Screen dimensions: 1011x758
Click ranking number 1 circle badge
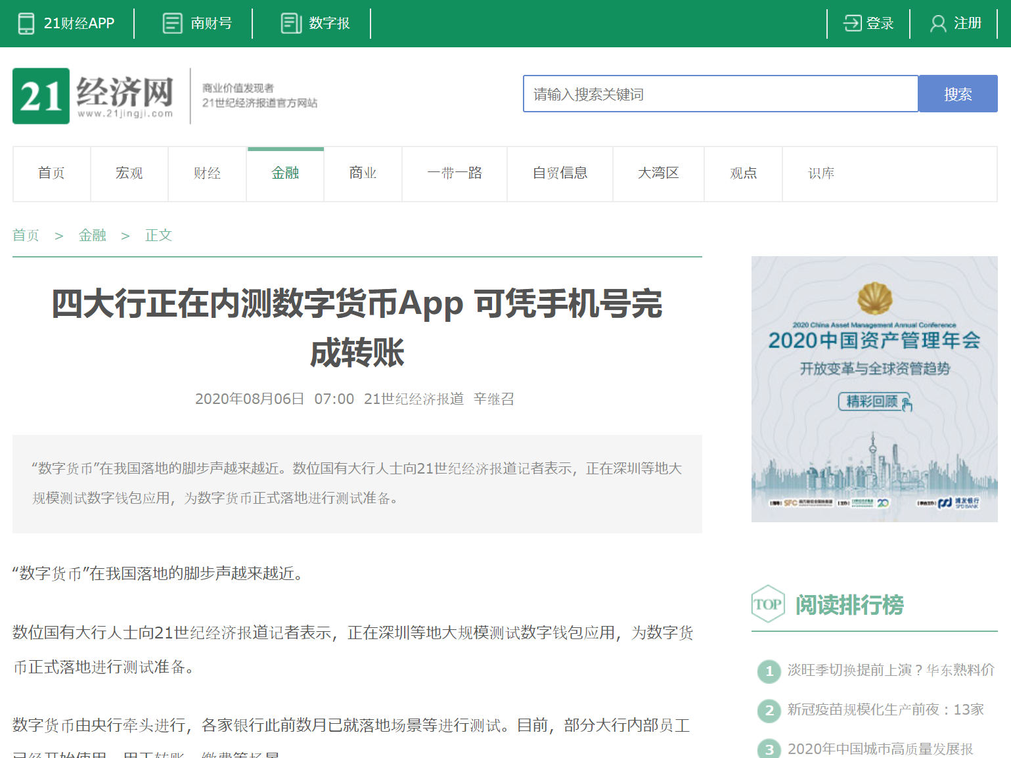pos(768,671)
